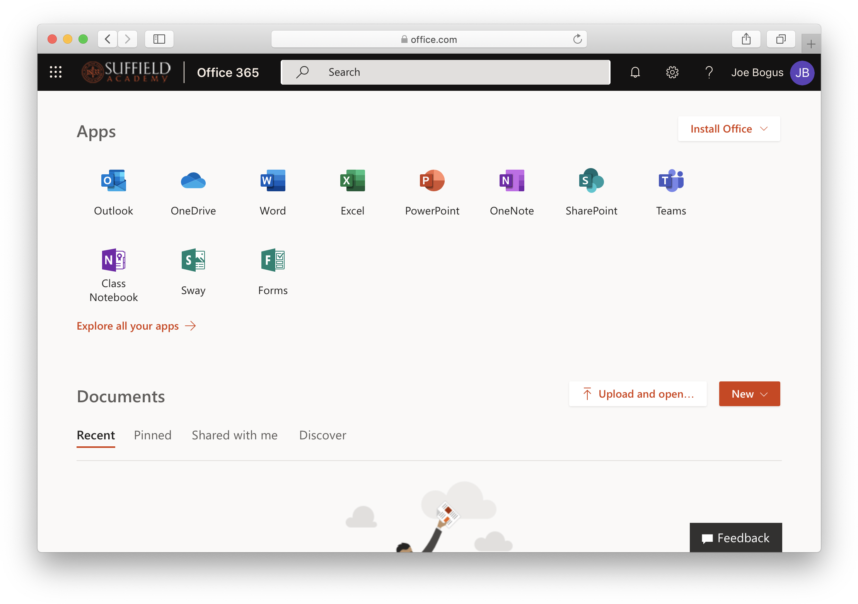
Task: Open the Safari share menu
Action: click(x=746, y=39)
